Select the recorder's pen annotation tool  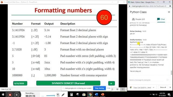(63, 95)
